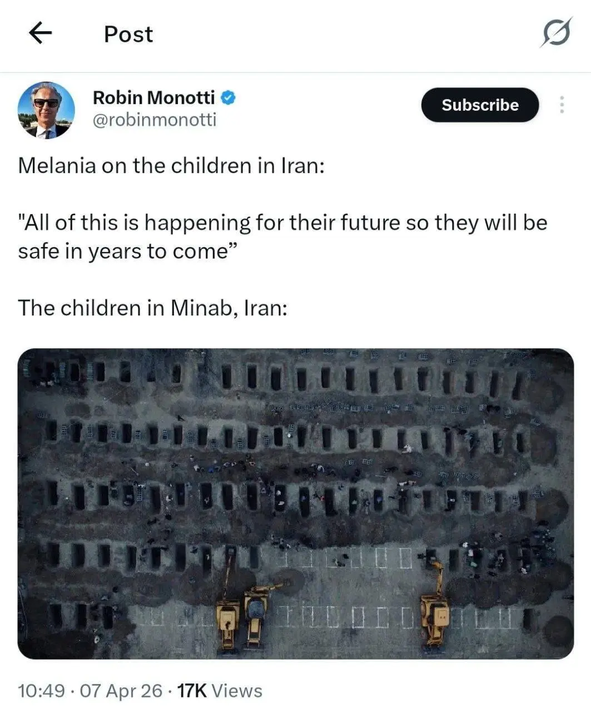Click the white outlined plots in photo

[x=345, y=616]
